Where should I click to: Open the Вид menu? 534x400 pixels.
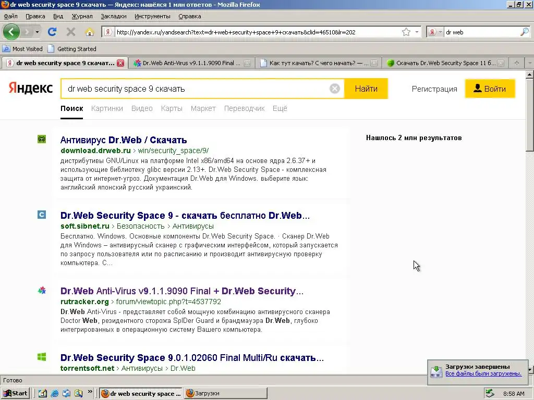pos(58,16)
